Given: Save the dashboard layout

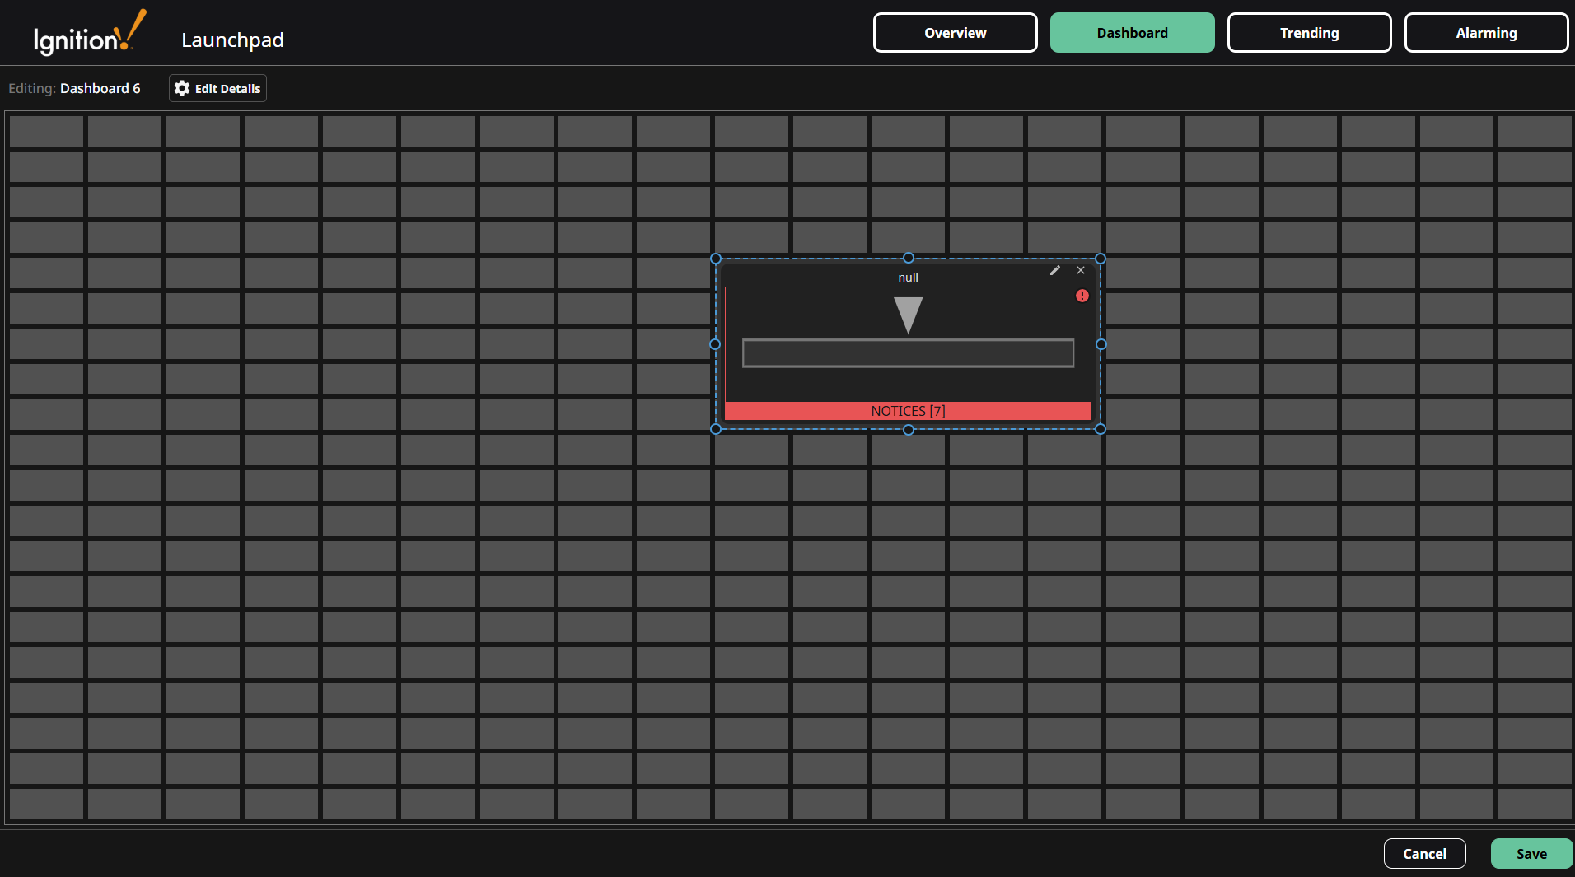Looking at the screenshot, I should (x=1531, y=853).
